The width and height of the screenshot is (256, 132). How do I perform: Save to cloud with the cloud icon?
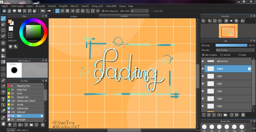pos(4,11)
